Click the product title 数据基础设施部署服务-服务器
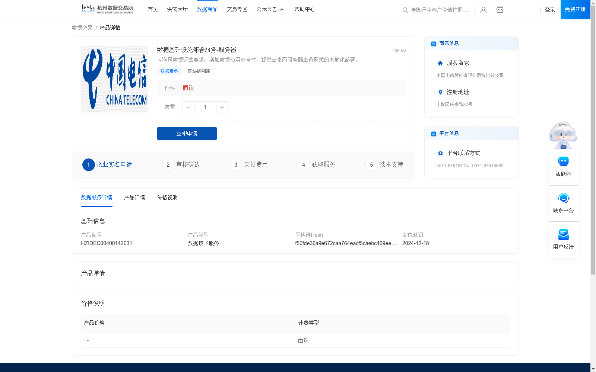 tap(197, 50)
